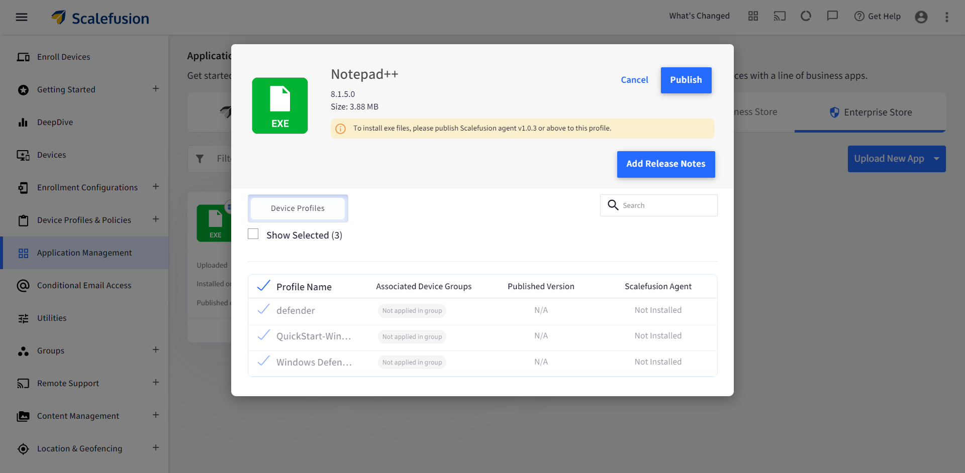Screen dimensions: 965x473
Task: Expand Enrollment Configurations plus sign
Action: tap(156, 187)
